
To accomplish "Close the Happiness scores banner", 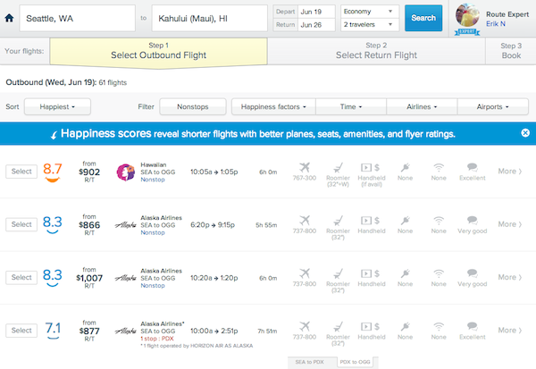I will (x=525, y=133).
